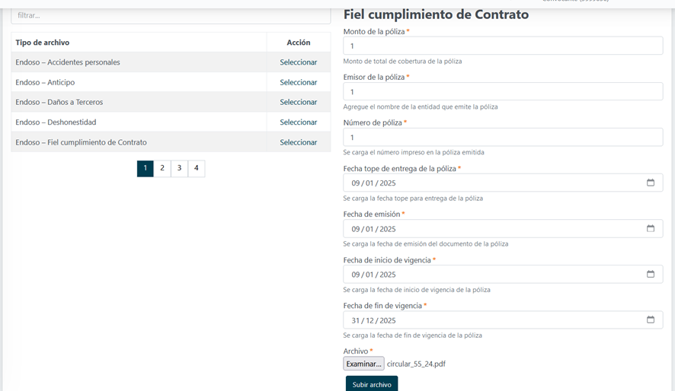Click the Emisor de la póliza field

(x=502, y=92)
